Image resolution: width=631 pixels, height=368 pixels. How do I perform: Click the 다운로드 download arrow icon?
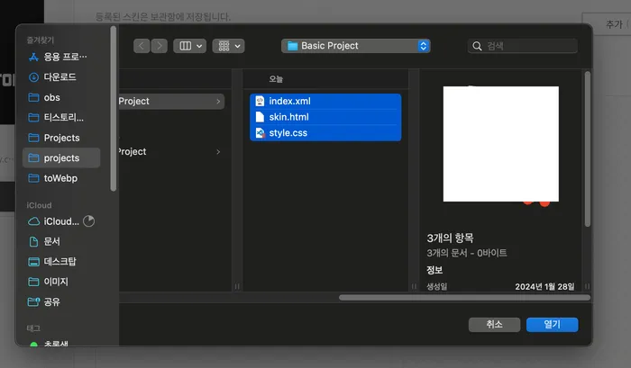[x=33, y=77]
